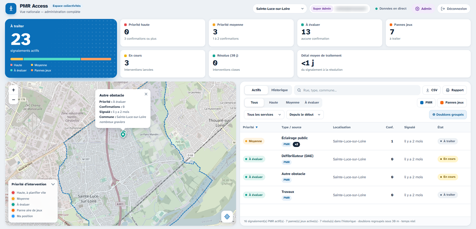Toggle the PMR filter
The width and height of the screenshot is (476, 229).
426,102
